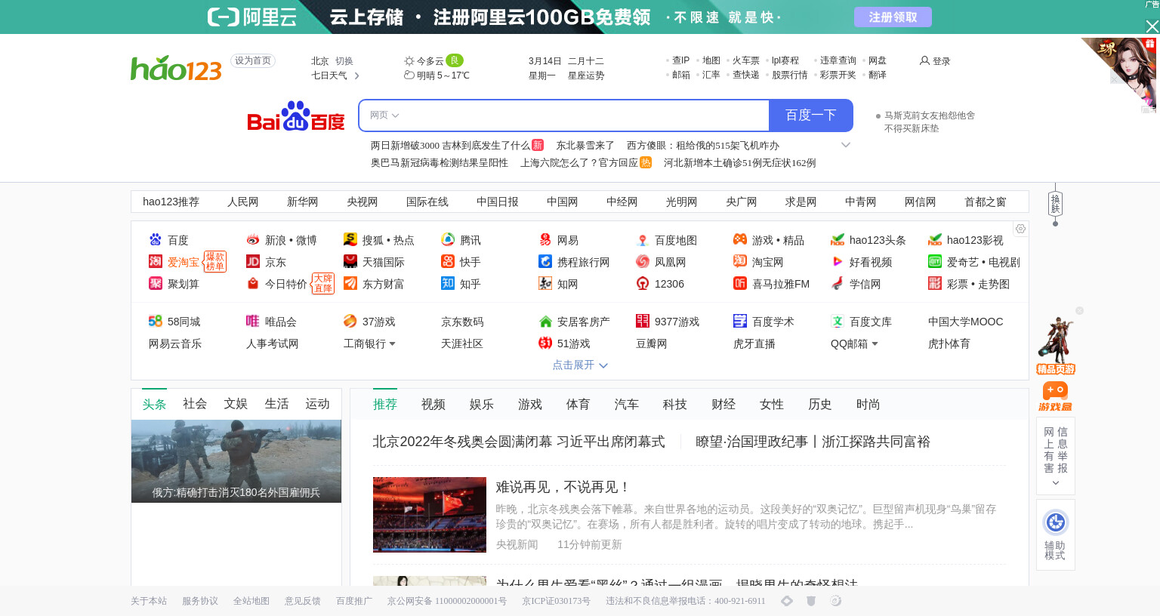
Task: Open the hao123 headlines icon
Action: 837,239
